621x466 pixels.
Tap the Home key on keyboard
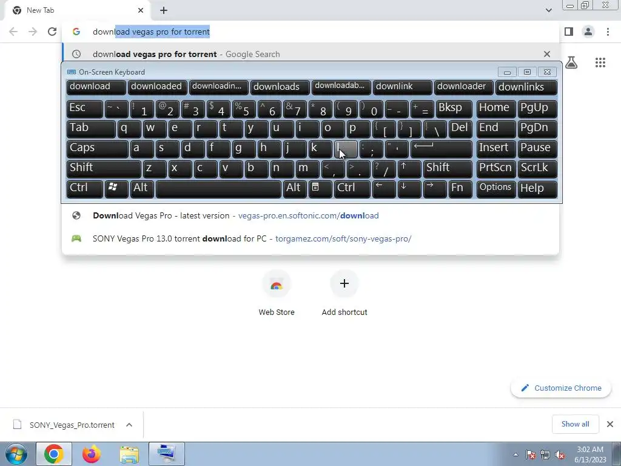(496, 109)
